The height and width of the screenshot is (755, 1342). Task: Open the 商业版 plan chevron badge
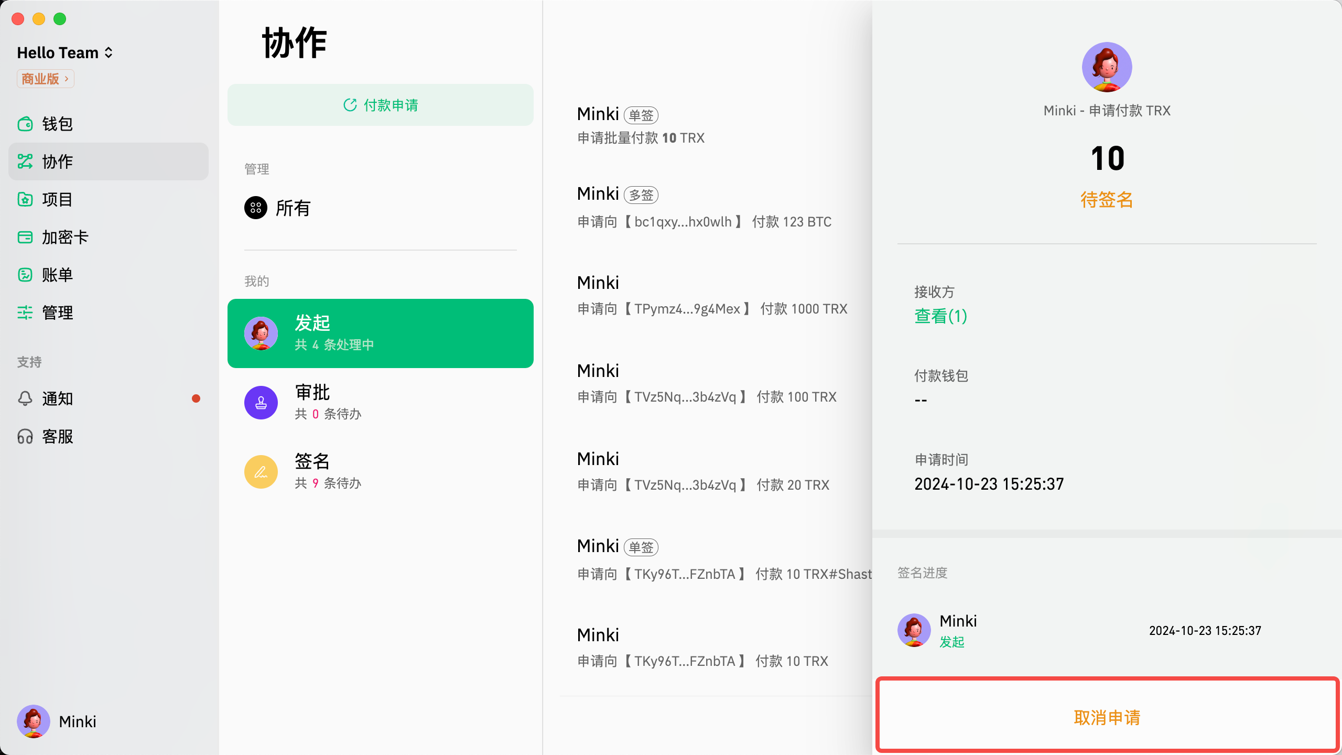coord(46,79)
